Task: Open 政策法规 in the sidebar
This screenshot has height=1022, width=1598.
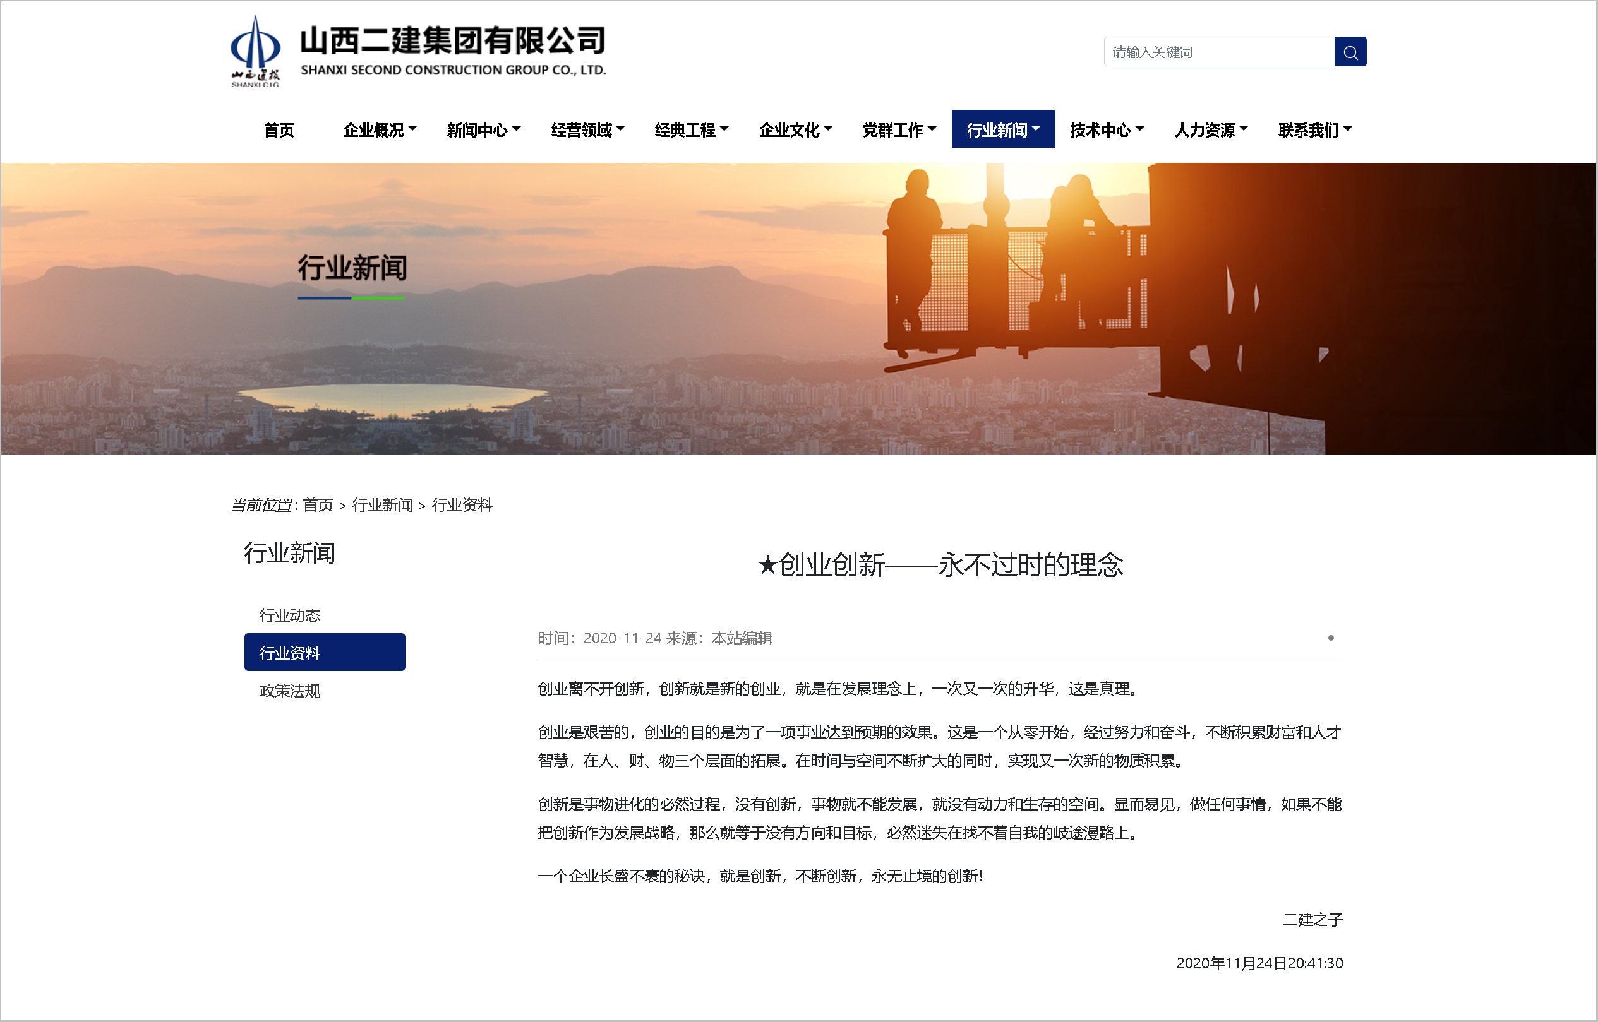Action: coord(290,691)
